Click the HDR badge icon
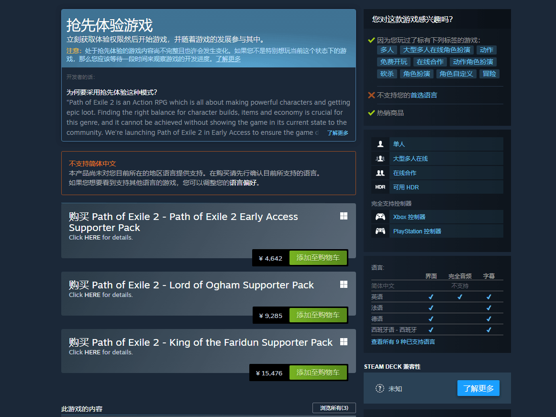The height and width of the screenshot is (417, 556). 380,187
